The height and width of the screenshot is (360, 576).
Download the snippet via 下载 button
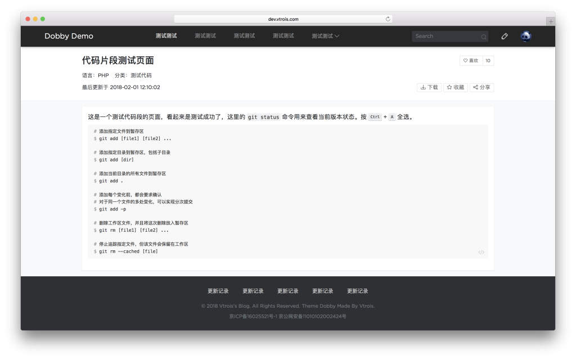[429, 87]
